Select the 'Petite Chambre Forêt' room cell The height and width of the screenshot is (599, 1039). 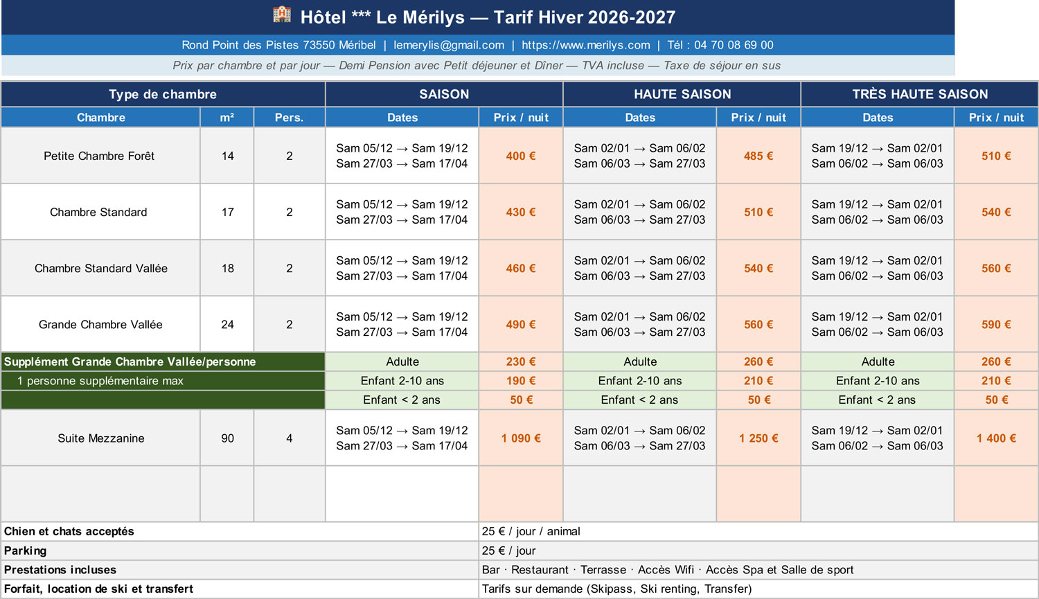tap(100, 156)
